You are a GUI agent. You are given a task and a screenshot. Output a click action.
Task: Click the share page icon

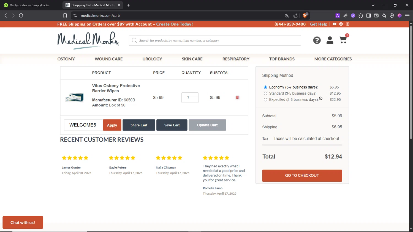pos(295,16)
